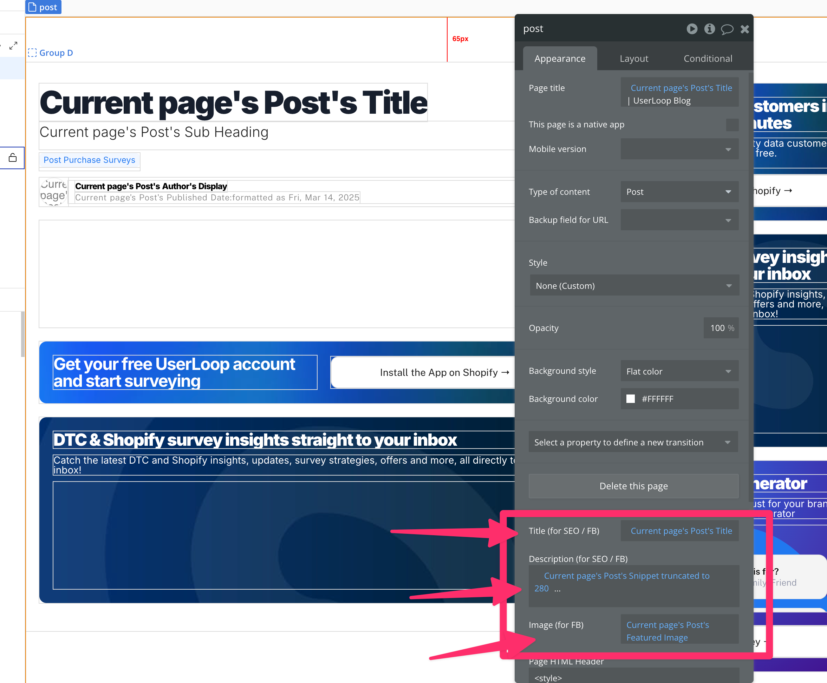The height and width of the screenshot is (683, 827).
Task: Expand the Backup field for URL dropdown
Action: 679,220
